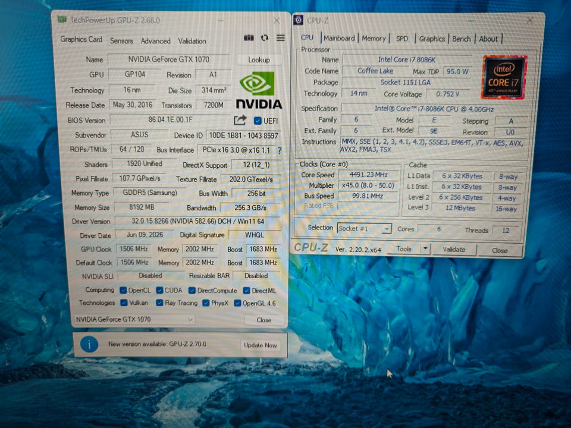
Task: Click the Intel Core i7 badge
Action: [x=504, y=77]
